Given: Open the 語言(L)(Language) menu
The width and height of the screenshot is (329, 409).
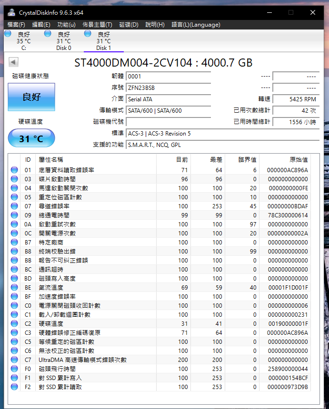Looking at the screenshot, I should point(196,25).
